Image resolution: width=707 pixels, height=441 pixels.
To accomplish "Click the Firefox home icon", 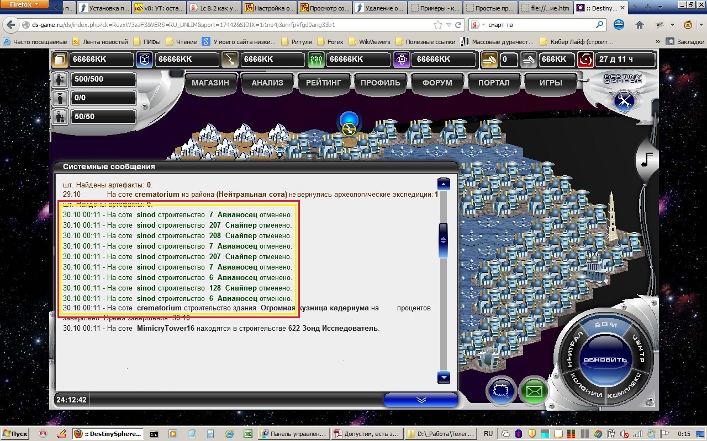I will [x=639, y=25].
